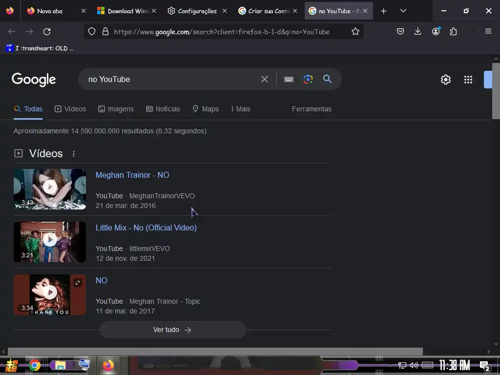Select the Imagens search filter
This screenshot has height=375, width=500.
click(116, 109)
